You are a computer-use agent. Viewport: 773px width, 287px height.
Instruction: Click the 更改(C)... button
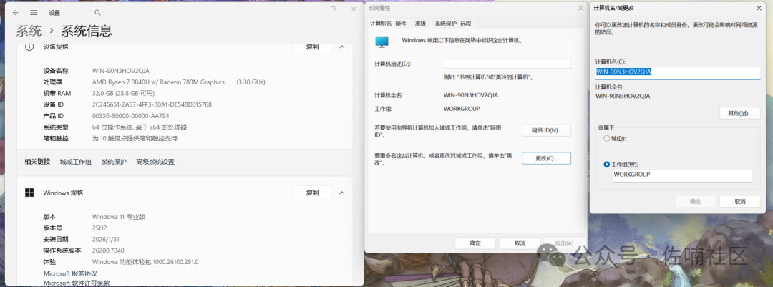click(546, 158)
